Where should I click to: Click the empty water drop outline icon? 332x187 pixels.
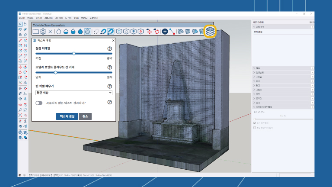pos(58,32)
